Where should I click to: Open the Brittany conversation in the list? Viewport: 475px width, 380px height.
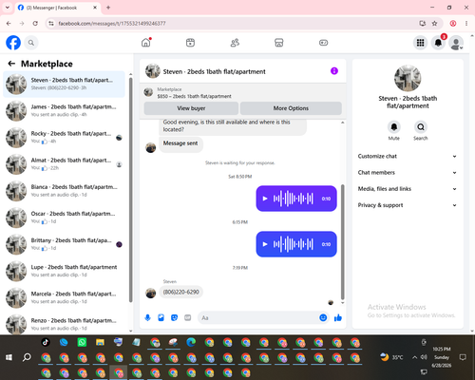click(64, 244)
